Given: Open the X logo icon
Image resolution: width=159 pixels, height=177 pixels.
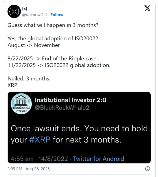Looking at the screenshot, I should pyautogui.click(x=147, y=8).
